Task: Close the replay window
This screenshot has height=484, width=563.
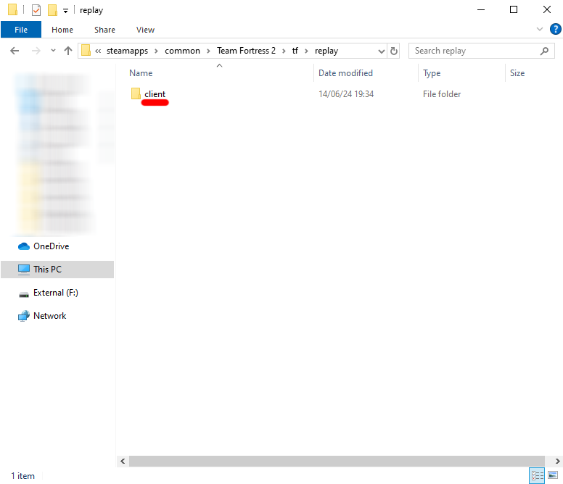Action: (x=547, y=9)
